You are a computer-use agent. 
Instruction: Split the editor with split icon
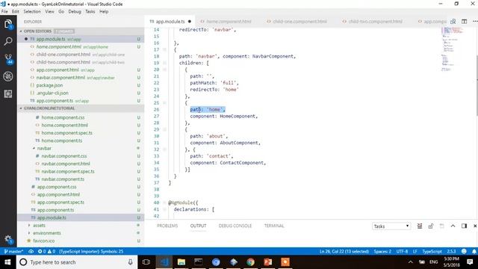click(464, 22)
